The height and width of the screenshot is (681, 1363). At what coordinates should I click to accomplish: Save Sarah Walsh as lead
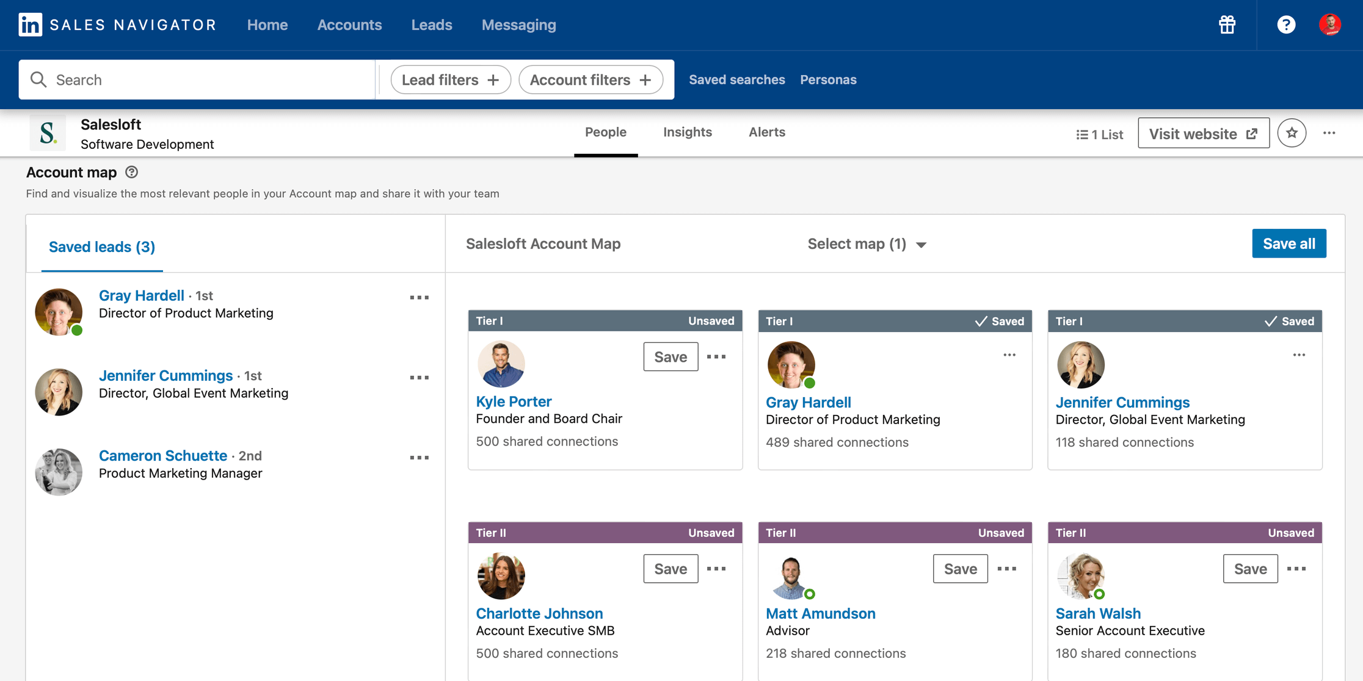[x=1250, y=568]
